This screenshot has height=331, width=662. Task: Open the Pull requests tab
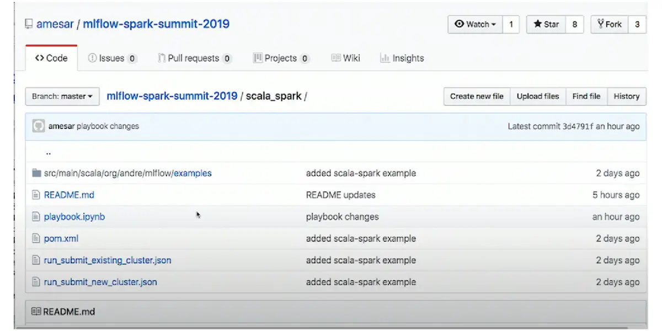click(194, 58)
